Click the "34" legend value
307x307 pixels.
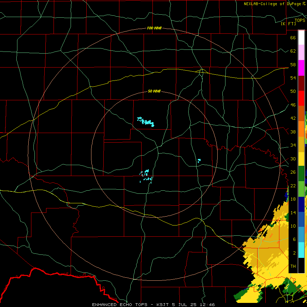click(293, 145)
